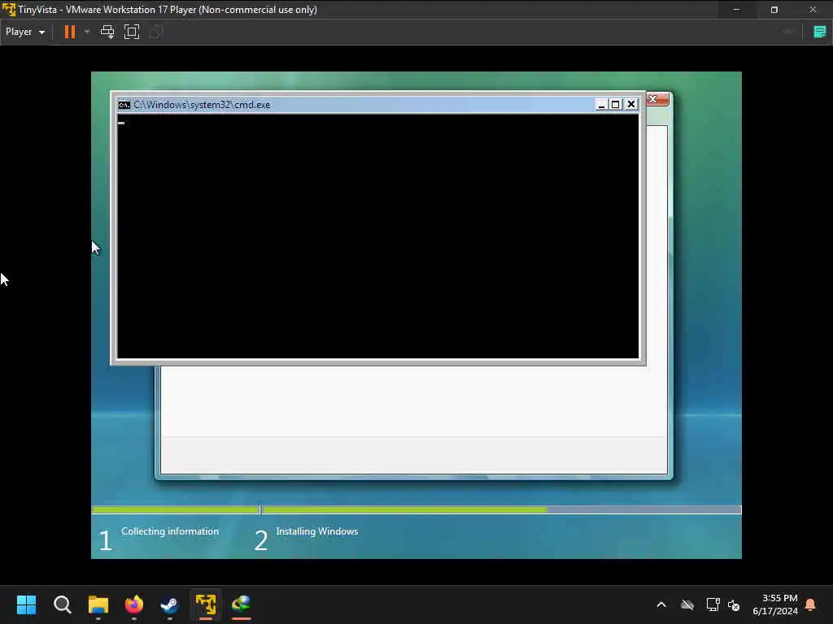Screen dimensions: 833x624
Task: Pause the virtual machine
Action: click(70, 32)
